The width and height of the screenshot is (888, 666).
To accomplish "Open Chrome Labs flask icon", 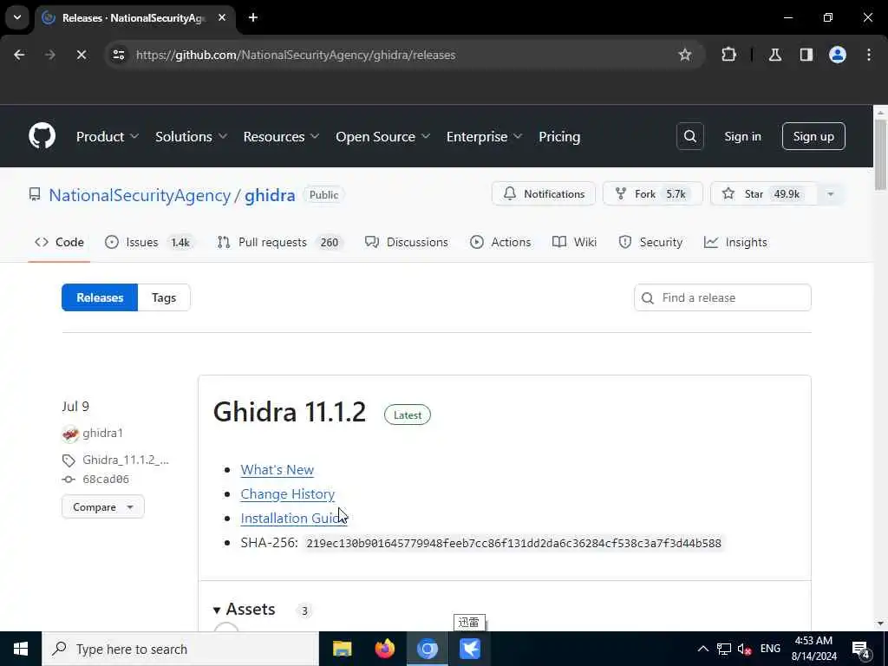I will 775,55.
